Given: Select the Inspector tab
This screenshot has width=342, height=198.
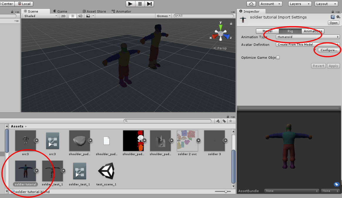Looking at the screenshot, I should click(251, 11).
